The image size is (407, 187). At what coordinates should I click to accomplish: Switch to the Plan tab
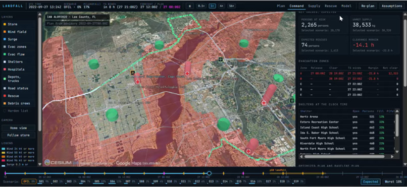click(281, 6)
